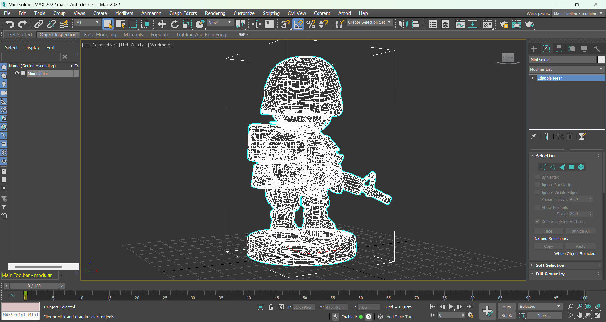
Task: Click the Copy named selection button
Action: coord(549,246)
